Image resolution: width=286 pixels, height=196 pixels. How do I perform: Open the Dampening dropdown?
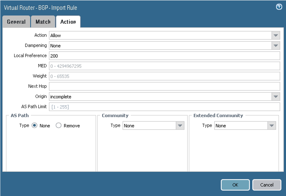point(164,45)
